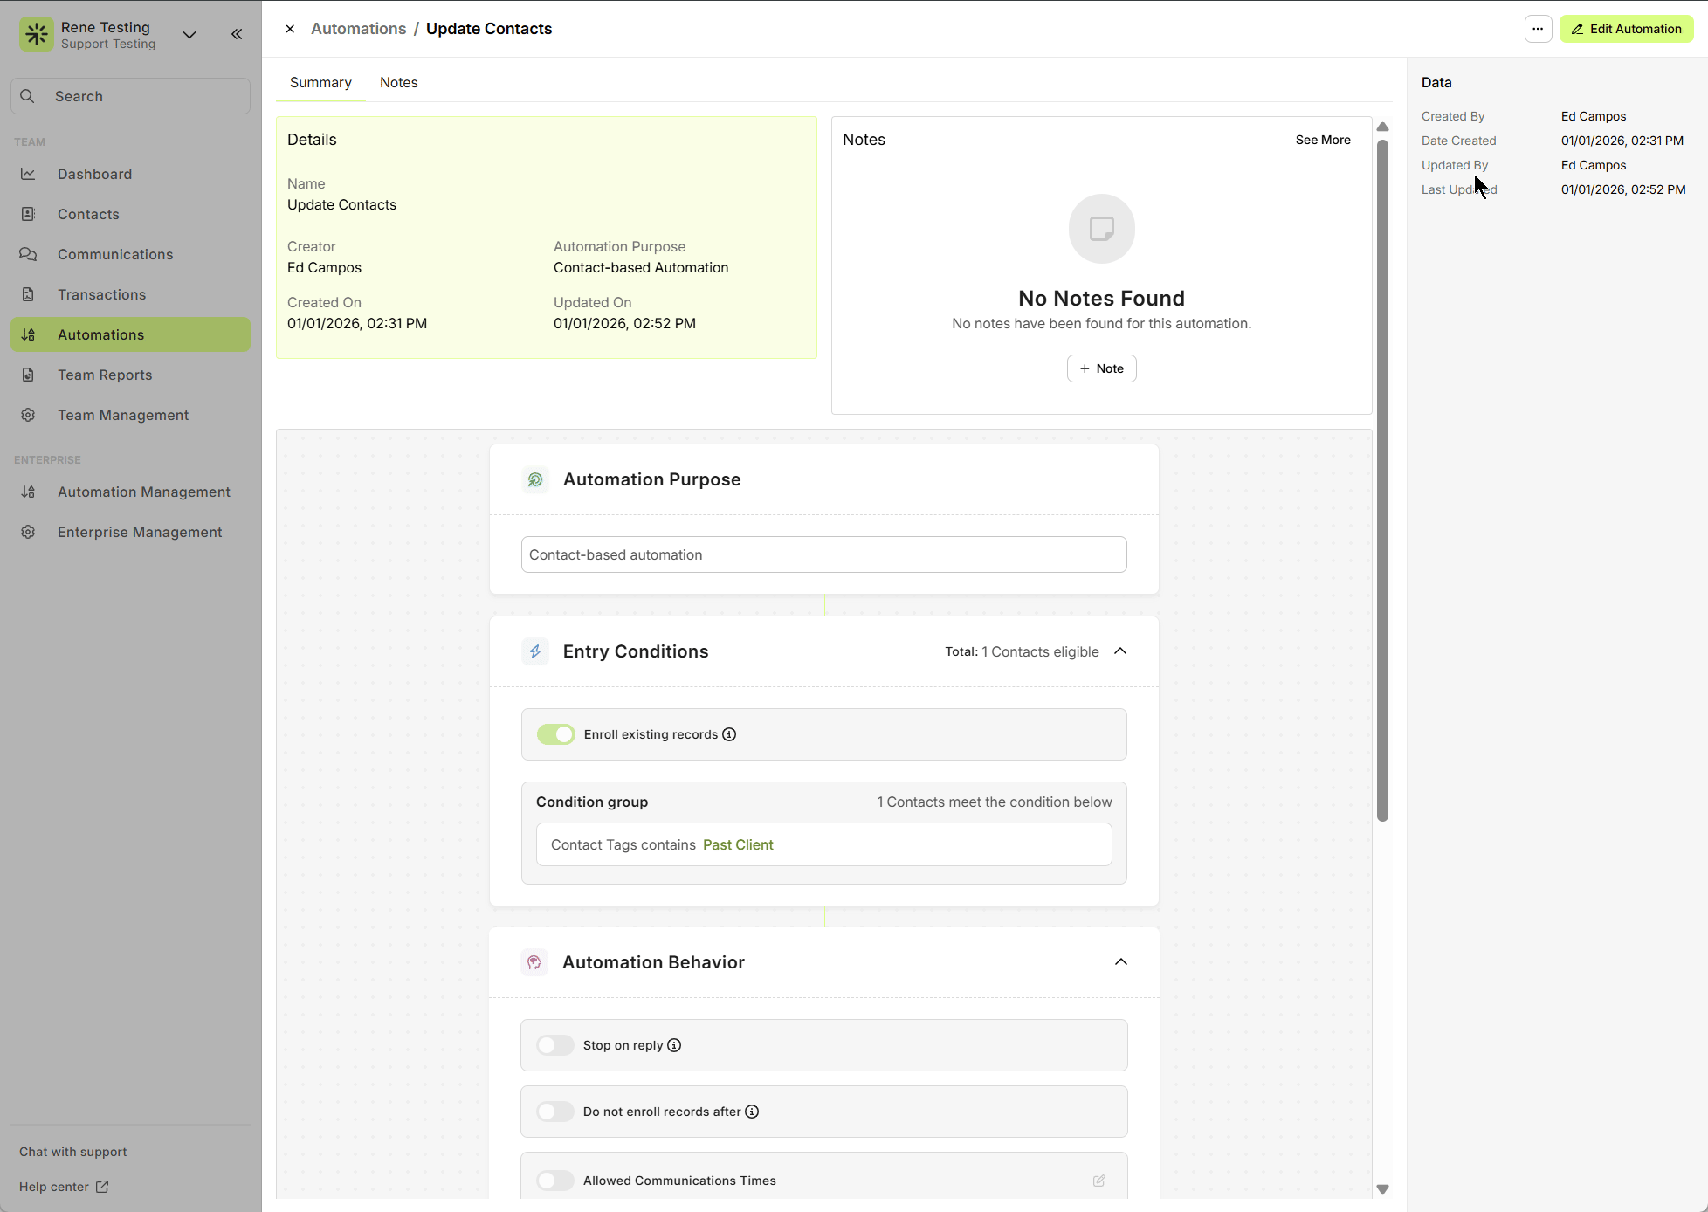Click the Edit Automation button
The width and height of the screenshot is (1708, 1212).
tap(1626, 29)
